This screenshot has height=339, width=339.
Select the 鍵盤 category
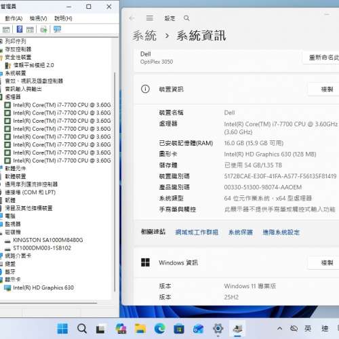point(10,264)
